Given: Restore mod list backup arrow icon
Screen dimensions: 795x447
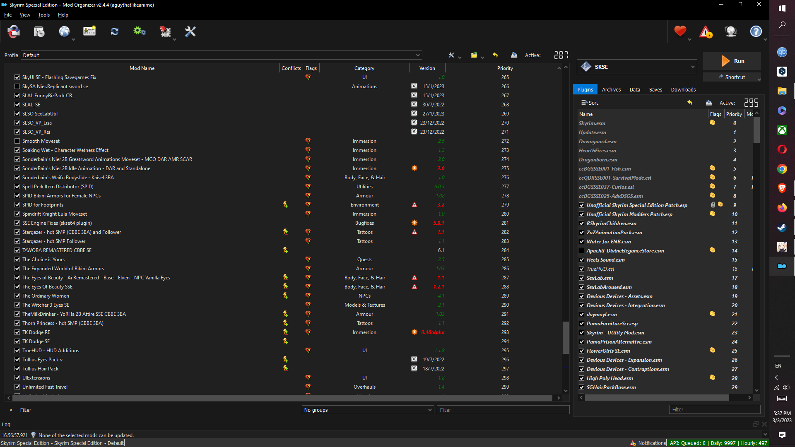Looking at the screenshot, I should 495,55.
